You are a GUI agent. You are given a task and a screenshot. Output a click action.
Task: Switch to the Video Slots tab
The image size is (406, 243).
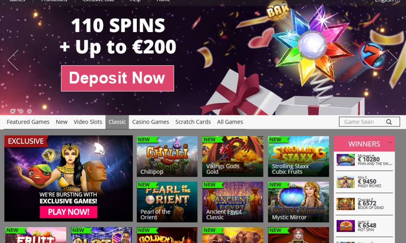(x=88, y=122)
